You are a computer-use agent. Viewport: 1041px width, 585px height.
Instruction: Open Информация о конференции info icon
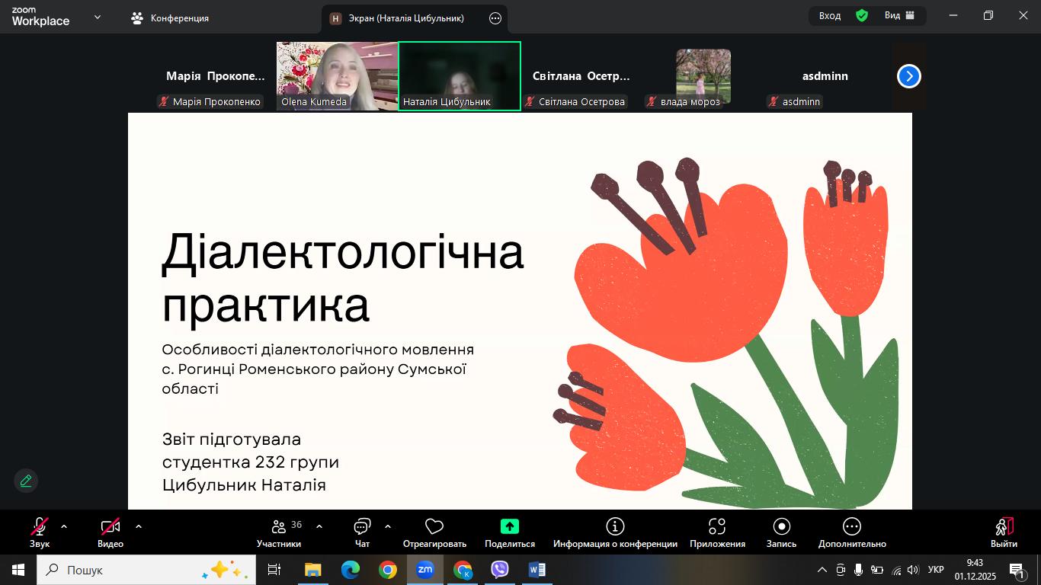(x=615, y=526)
